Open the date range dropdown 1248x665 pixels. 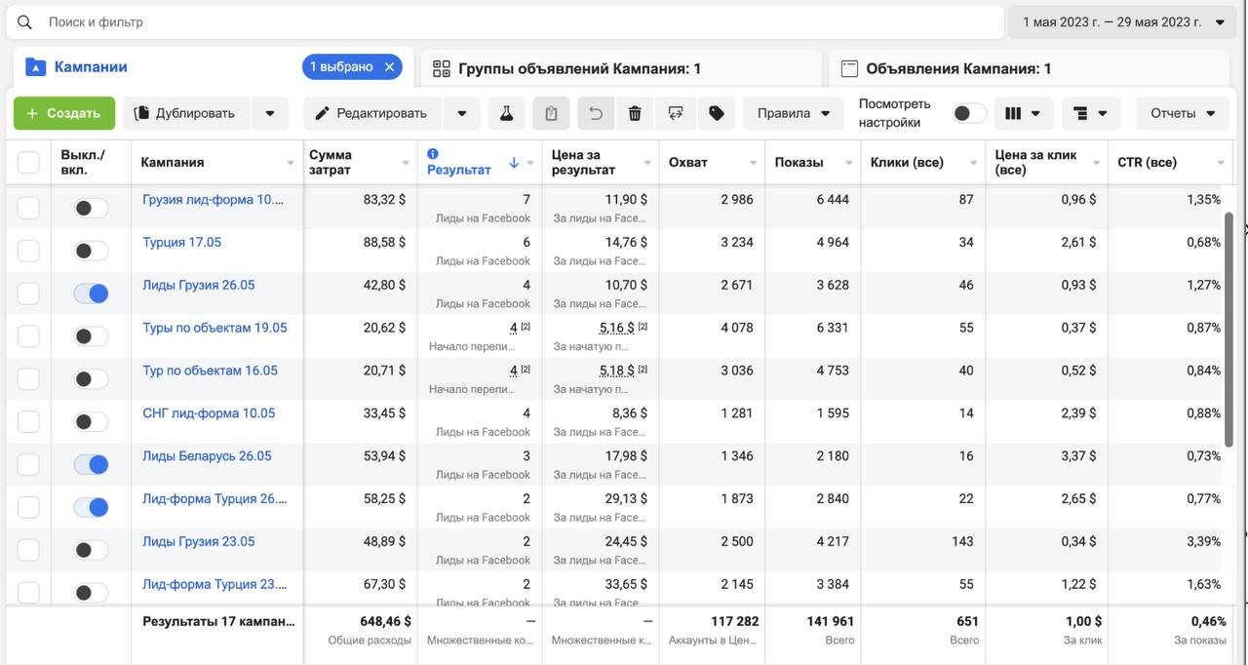pyautogui.click(x=1124, y=21)
